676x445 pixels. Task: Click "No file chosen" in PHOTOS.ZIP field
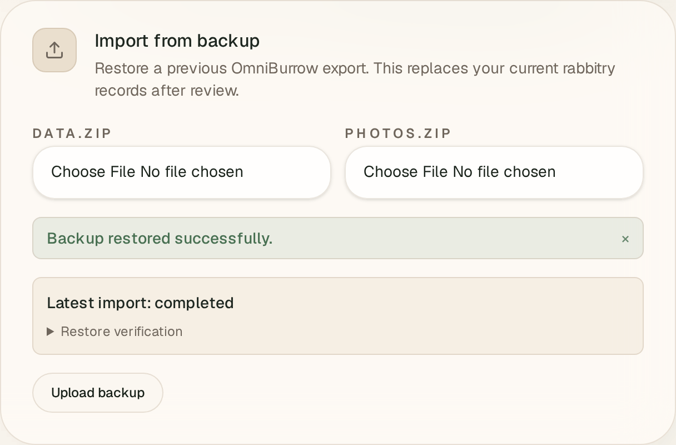(504, 172)
